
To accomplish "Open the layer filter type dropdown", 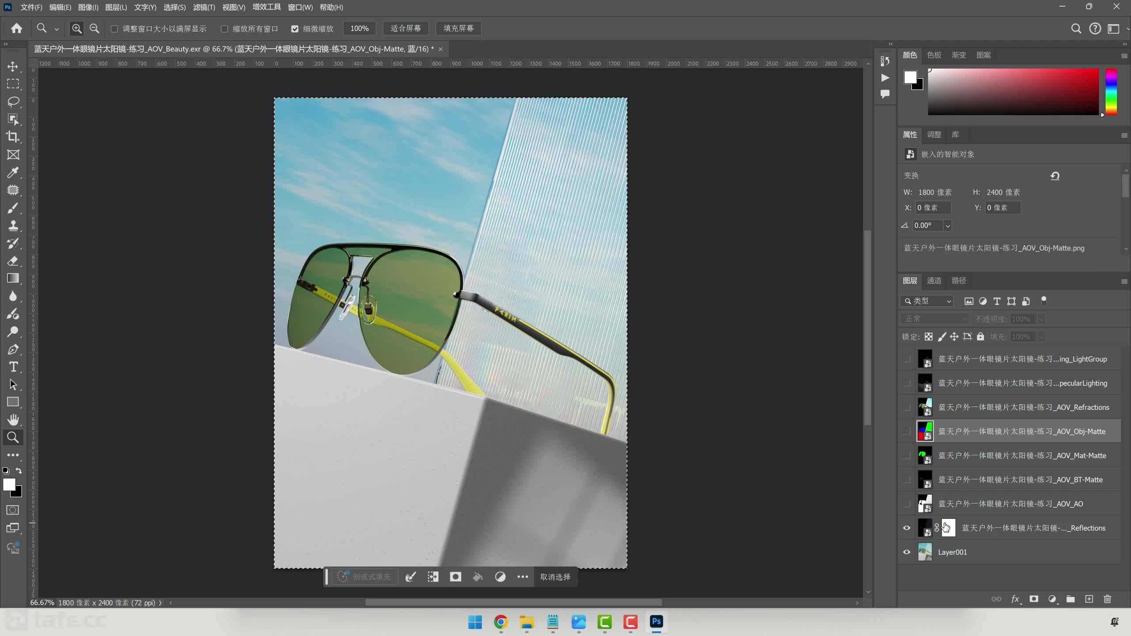I will [927, 301].
